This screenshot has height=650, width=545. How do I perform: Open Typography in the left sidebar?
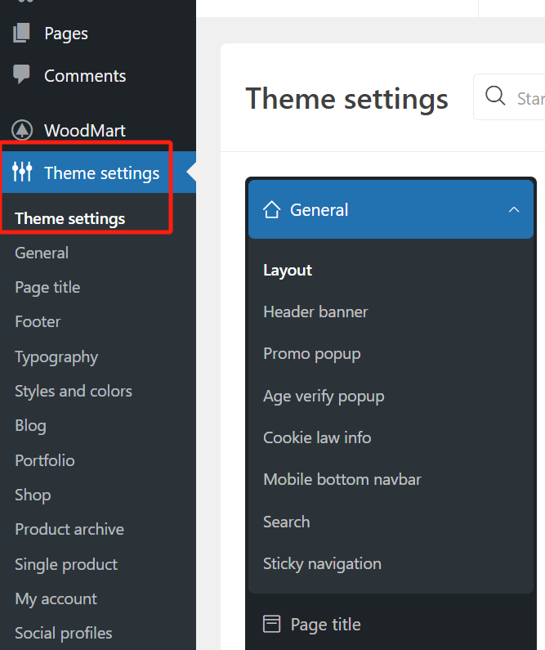pyautogui.click(x=56, y=356)
